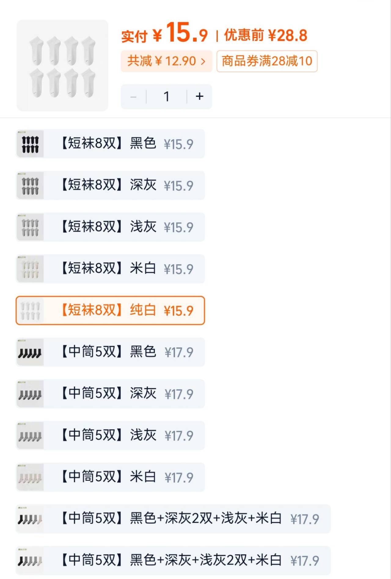Open the white socks product image
Viewport: 391px width, 579px height.
pyautogui.click(x=62, y=65)
